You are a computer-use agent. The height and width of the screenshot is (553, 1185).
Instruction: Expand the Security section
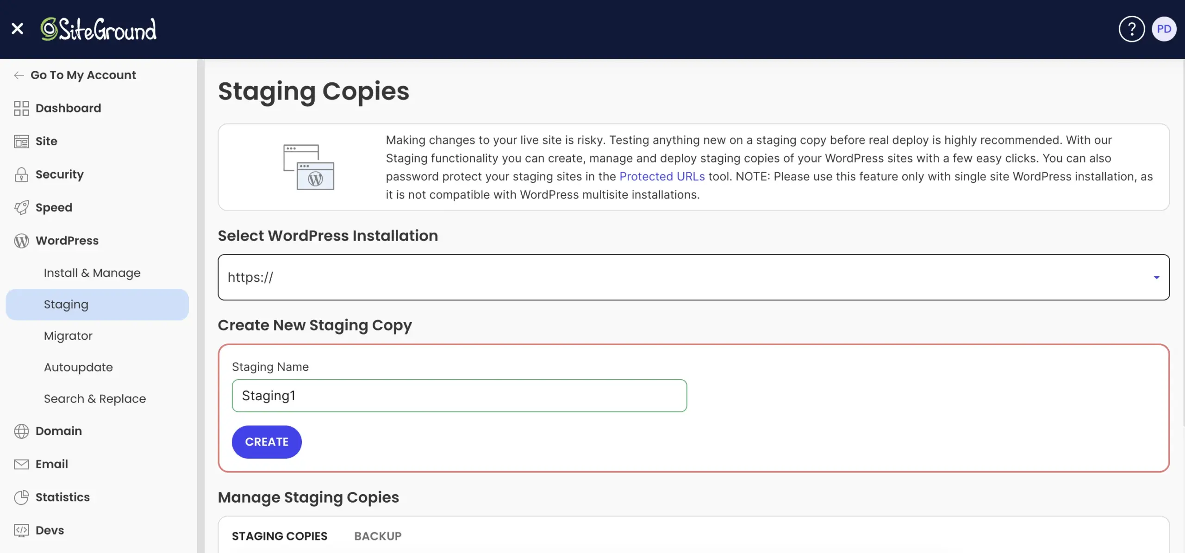coord(60,174)
